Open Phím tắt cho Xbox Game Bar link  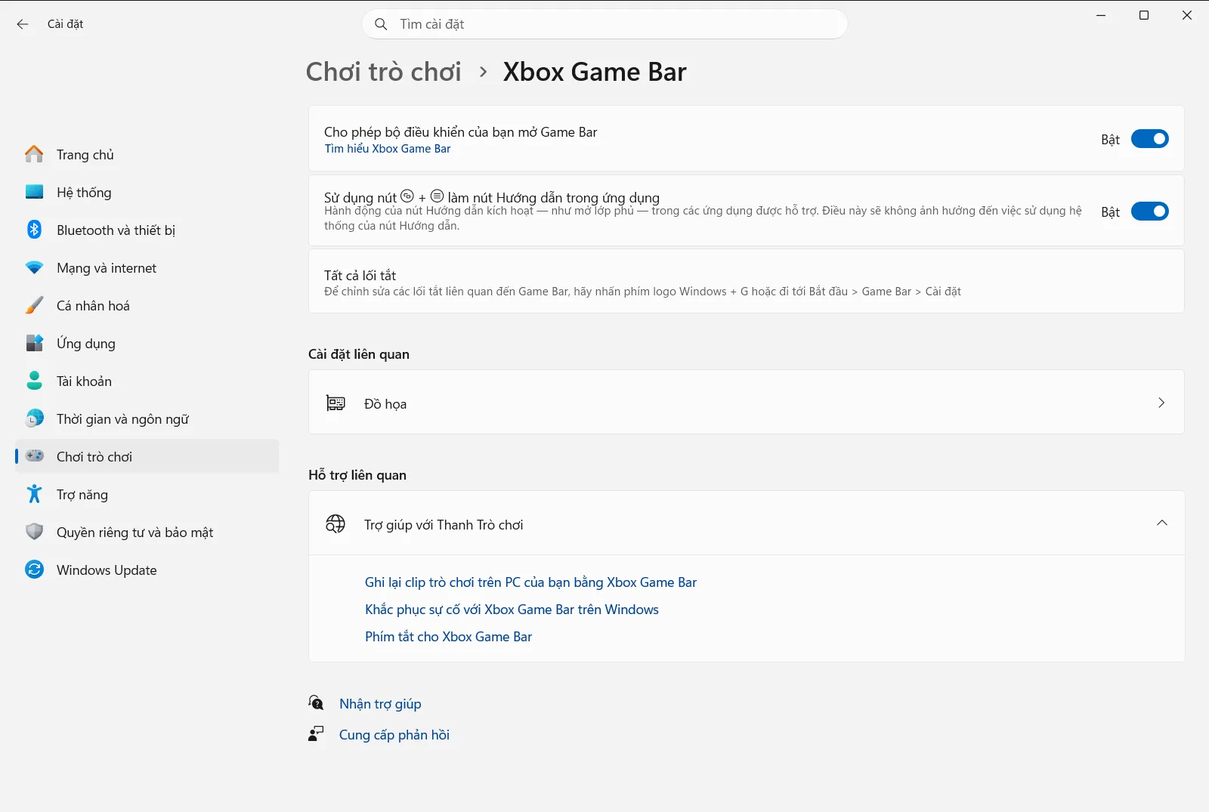[448, 637]
